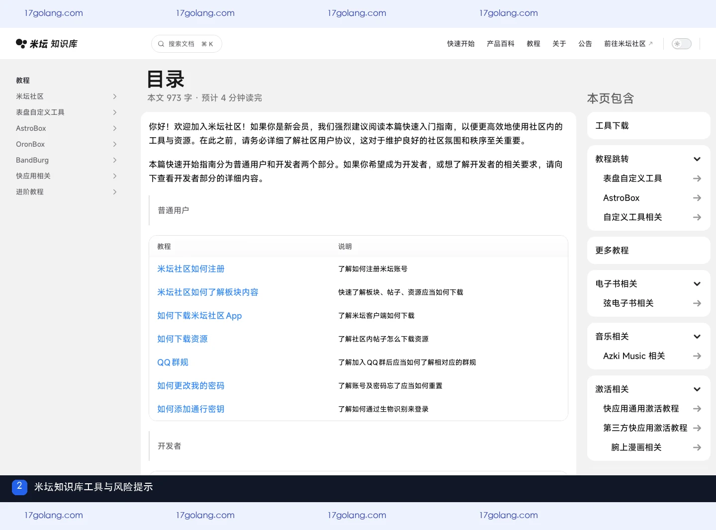Open the 如何更改我的密码 link

[191, 386]
